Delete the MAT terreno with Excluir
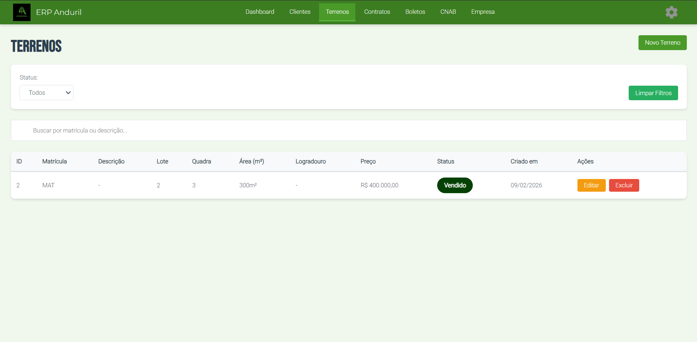The image size is (697, 342). 624,185
